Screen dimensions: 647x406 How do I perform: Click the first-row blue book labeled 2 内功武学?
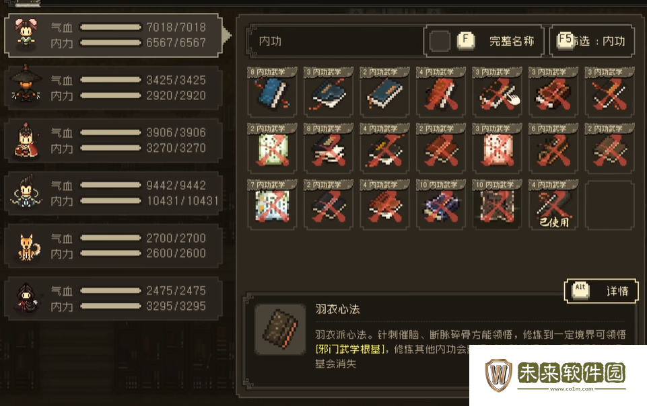384,92
